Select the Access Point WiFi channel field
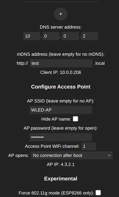Screen dimensions: 119x197 coord(89,146)
